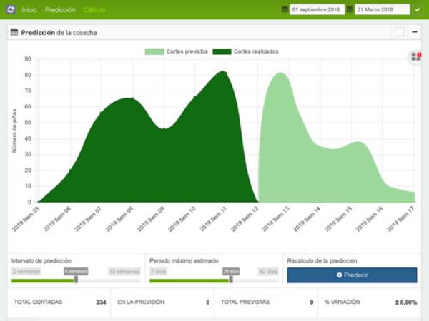
Task: Click the Periodo máximo estimado slider handle
Action: (x=231, y=279)
